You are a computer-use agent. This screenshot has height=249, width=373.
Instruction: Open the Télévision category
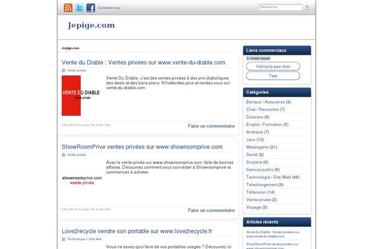pos(256,192)
